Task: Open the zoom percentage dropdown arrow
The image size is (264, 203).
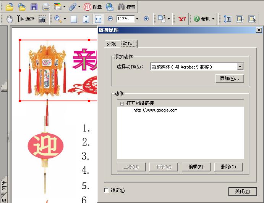Action: click(138, 19)
